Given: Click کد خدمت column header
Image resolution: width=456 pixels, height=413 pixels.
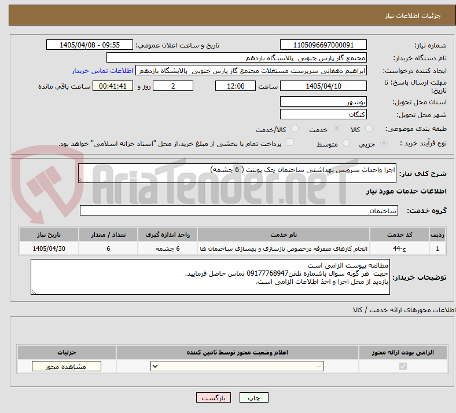Looking at the screenshot, I should 400,235.
